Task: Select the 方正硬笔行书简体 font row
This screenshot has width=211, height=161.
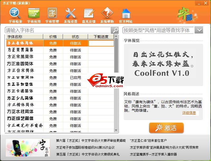Action: pos(60,126)
